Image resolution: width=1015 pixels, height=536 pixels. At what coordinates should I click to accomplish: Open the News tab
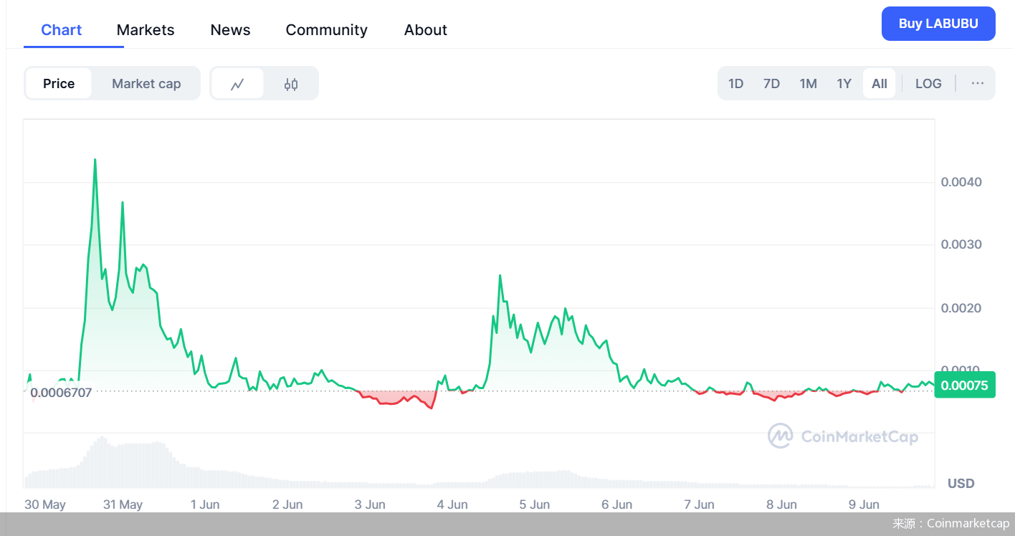point(230,30)
